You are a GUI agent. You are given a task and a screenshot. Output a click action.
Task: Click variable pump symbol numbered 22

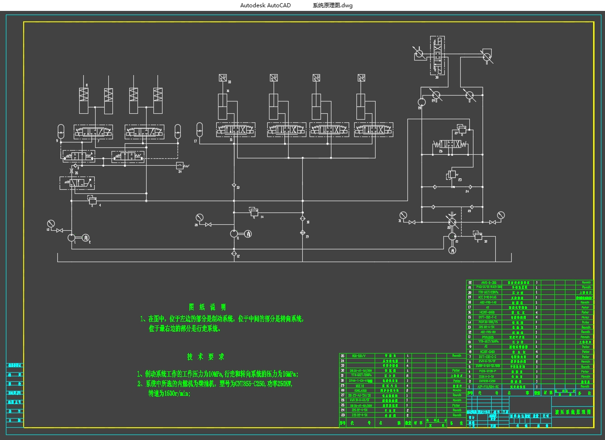click(x=452, y=222)
